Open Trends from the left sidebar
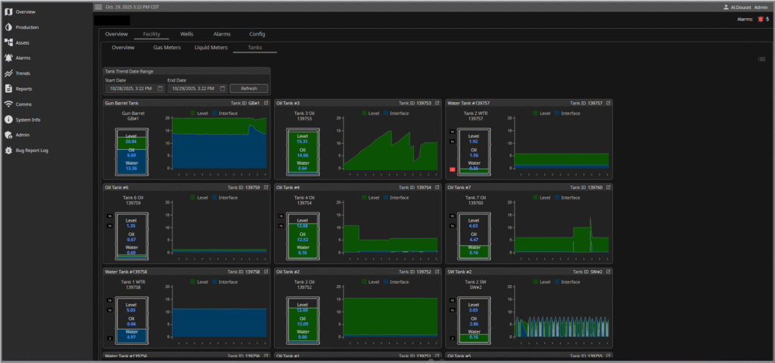775x363 pixels. tap(23, 73)
